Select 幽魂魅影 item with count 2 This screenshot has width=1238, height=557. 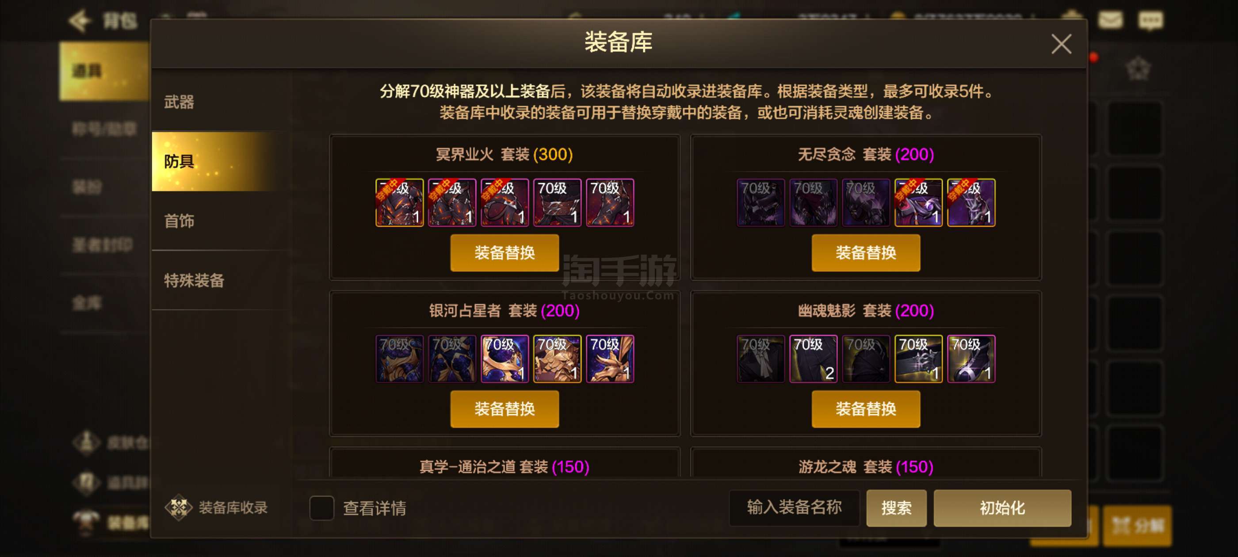[813, 359]
